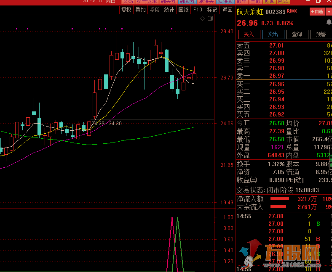Click the 查询 query button
Viewport: 332px width, 272px height.
pos(297,34)
